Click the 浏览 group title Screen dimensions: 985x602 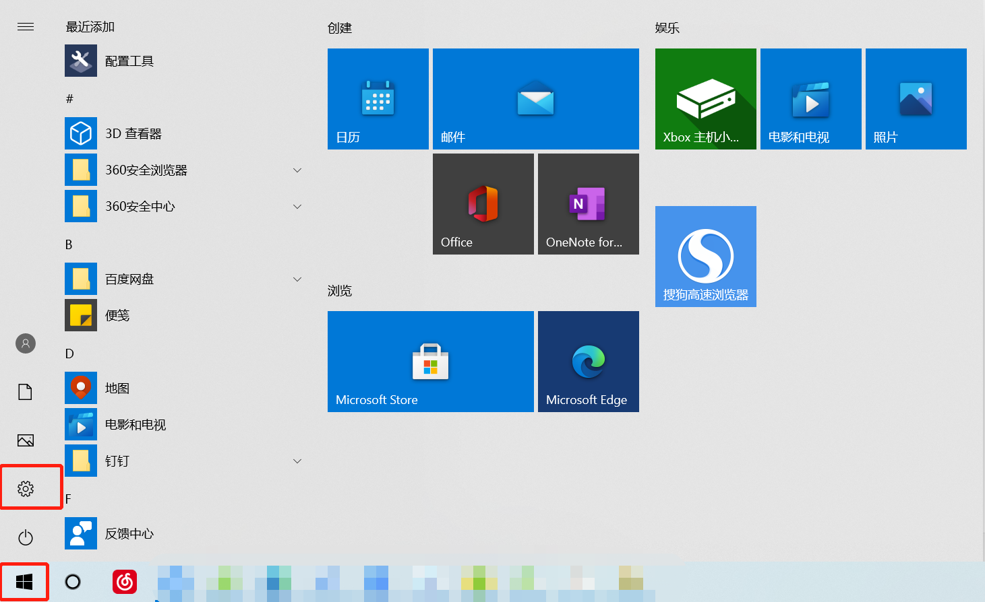point(340,291)
